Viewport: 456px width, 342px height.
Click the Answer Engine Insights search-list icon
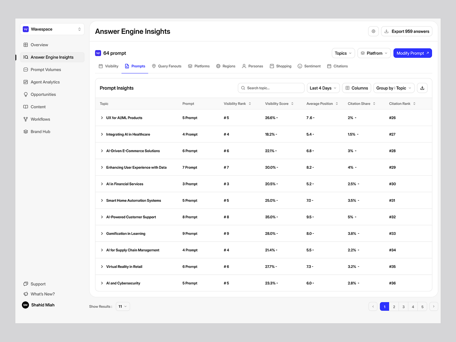click(x=26, y=57)
